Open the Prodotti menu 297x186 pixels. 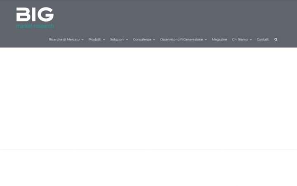click(95, 40)
